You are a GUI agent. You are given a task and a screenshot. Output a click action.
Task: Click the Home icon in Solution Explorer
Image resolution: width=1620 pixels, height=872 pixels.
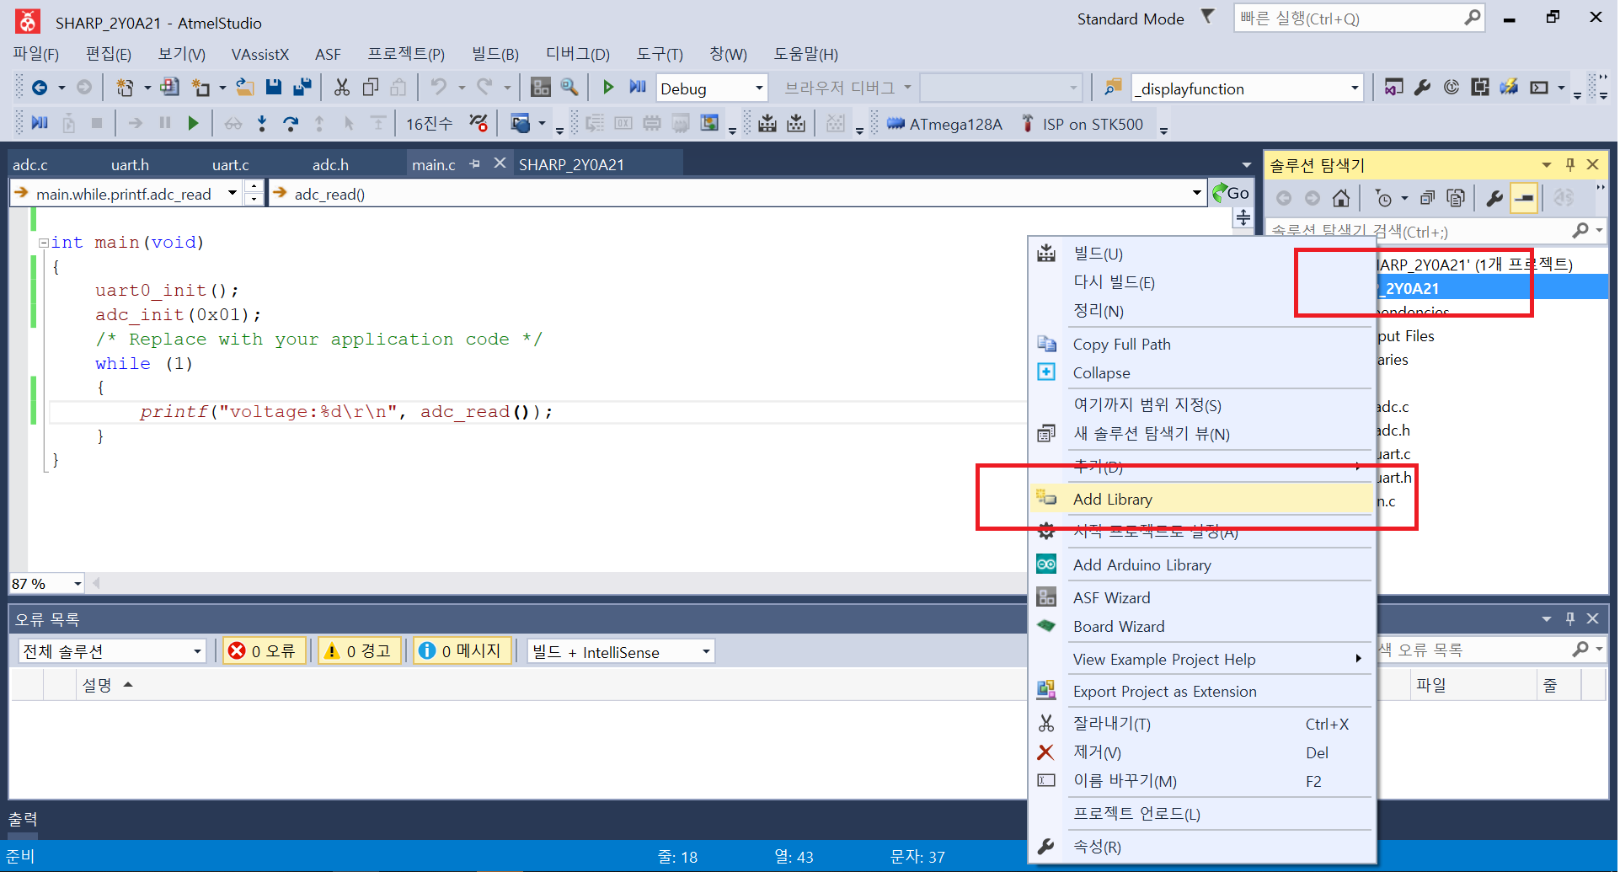point(1341,198)
